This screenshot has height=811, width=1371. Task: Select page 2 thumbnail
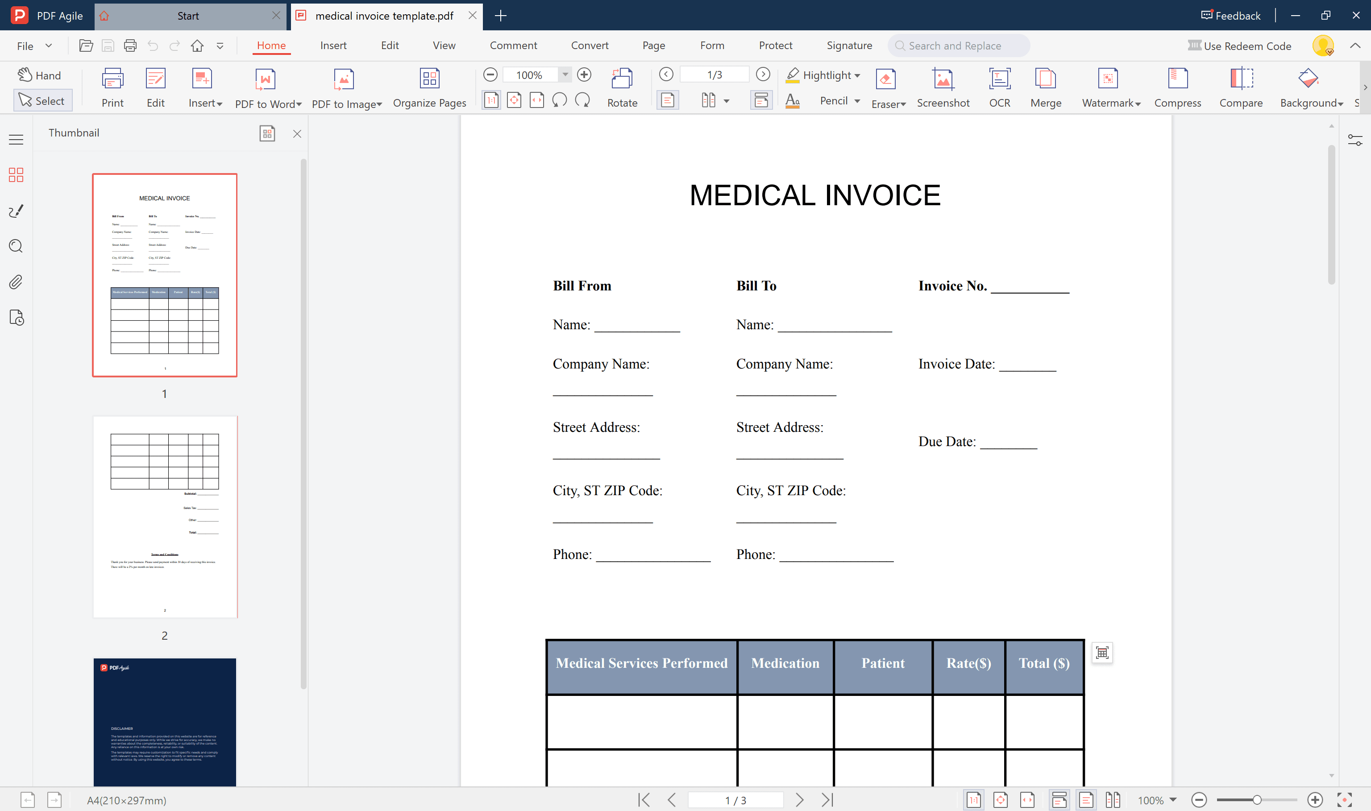[x=165, y=517]
